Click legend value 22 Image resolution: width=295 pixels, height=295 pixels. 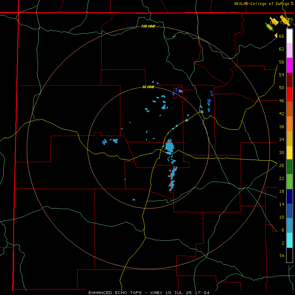point(282,178)
